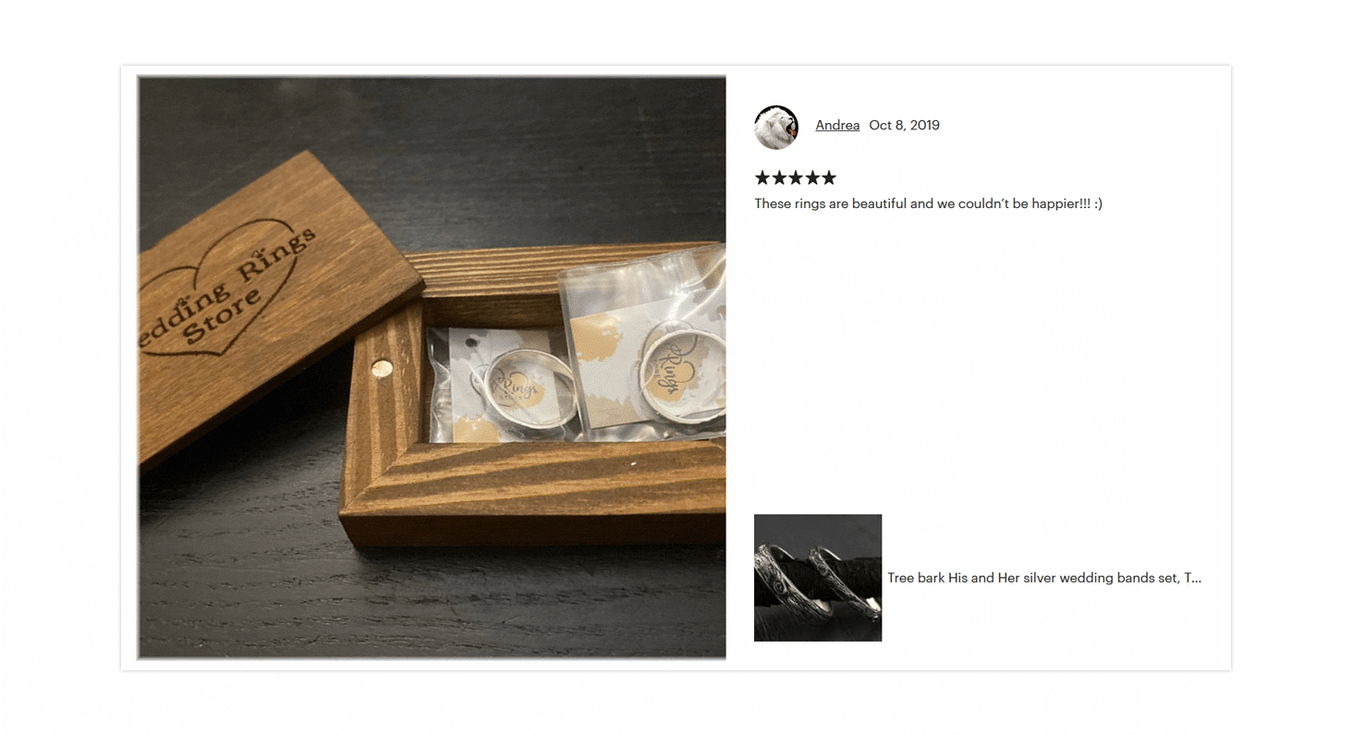Click the fifth rating star
This screenshot has height=735, width=1353.
coord(829,178)
